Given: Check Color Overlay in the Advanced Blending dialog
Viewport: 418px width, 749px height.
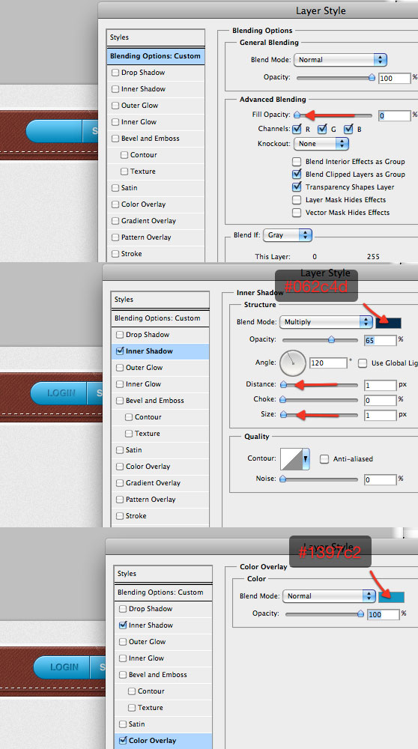Looking at the screenshot, I should tap(115, 204).
